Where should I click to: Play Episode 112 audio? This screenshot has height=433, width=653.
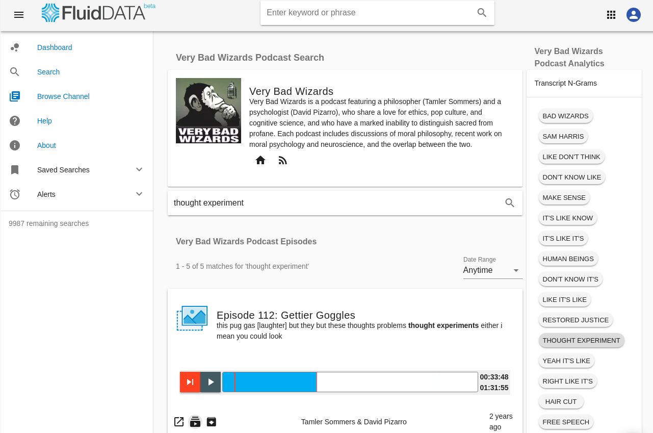coord(211,382)
